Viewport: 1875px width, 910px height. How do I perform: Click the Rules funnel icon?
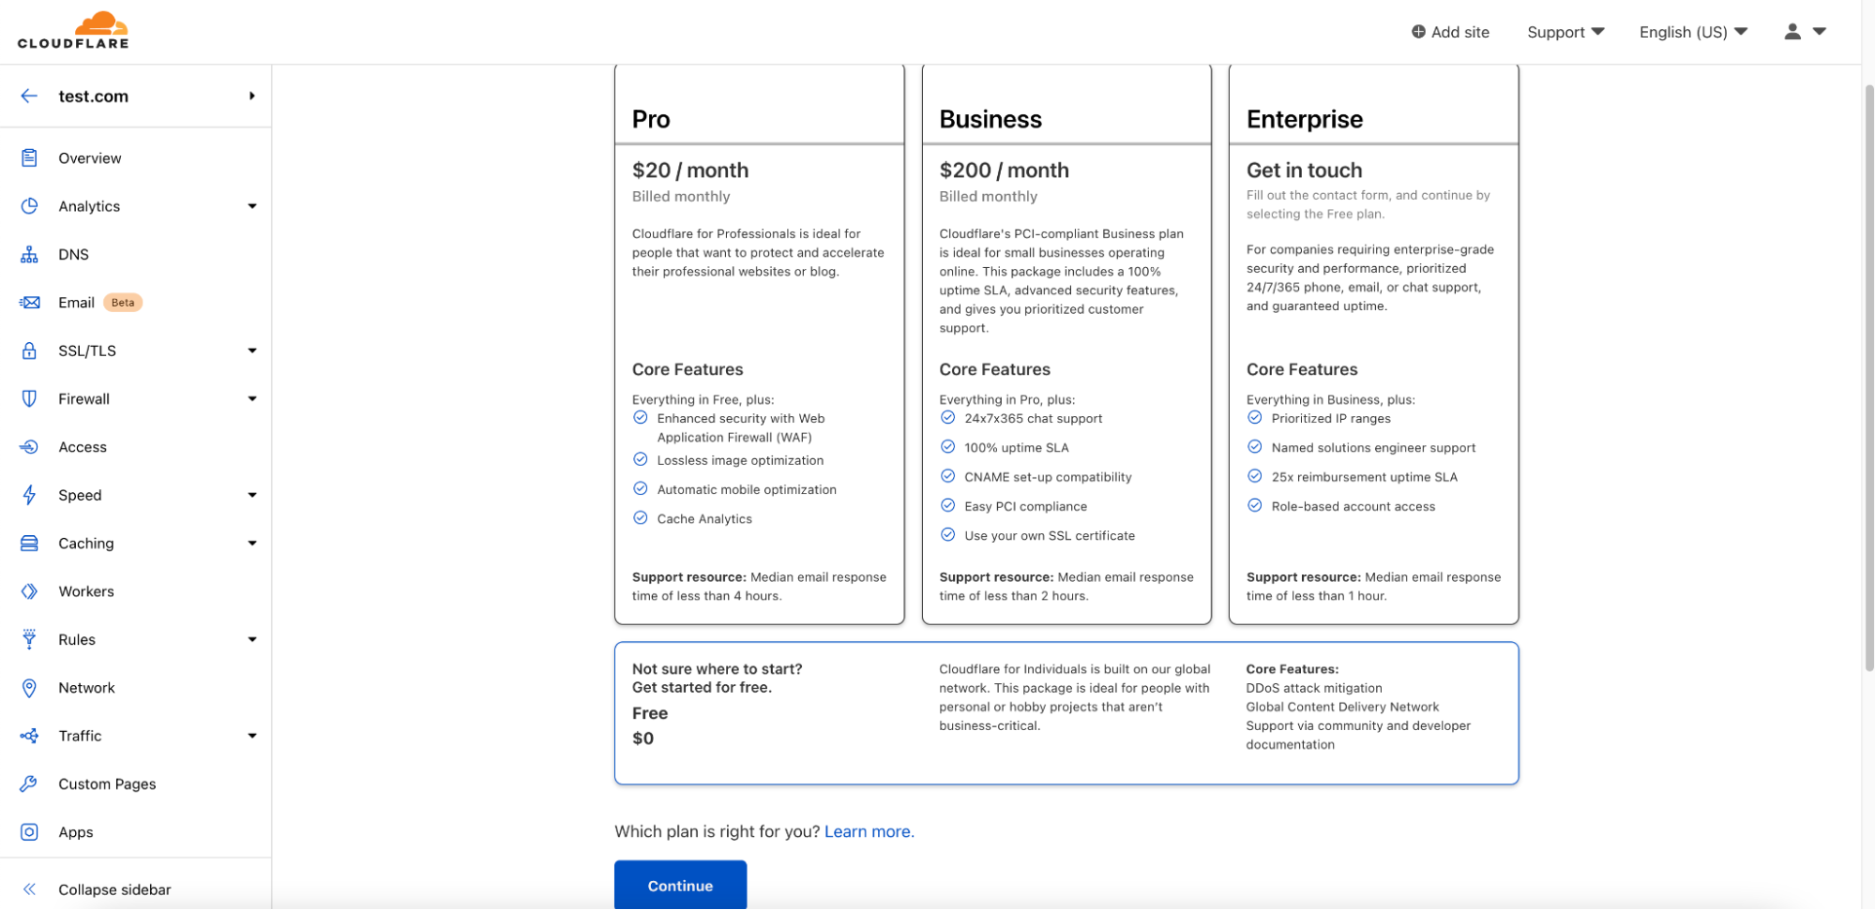(29, 639)
